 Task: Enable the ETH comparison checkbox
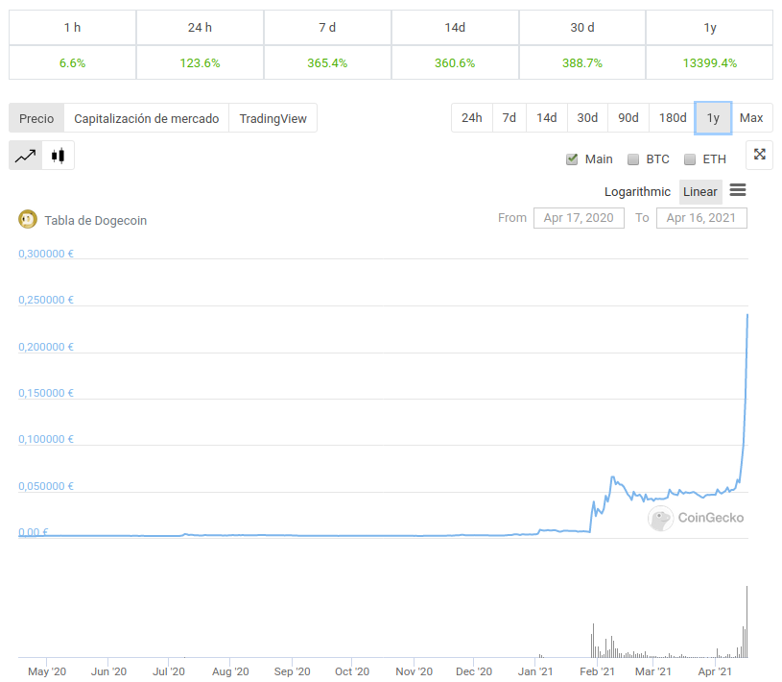690,159
